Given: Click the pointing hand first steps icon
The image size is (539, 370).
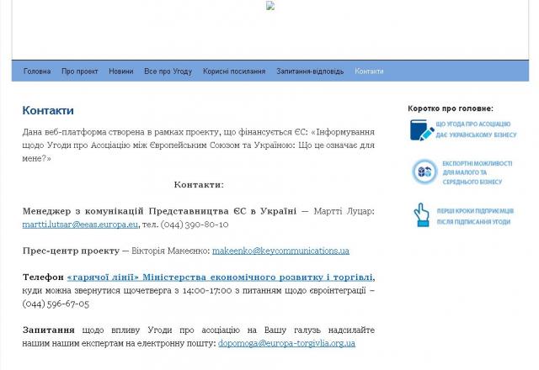Looking at the screenshot, I should 422,214.
